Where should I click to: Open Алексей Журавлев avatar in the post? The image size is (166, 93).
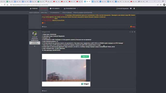[34, 33]
